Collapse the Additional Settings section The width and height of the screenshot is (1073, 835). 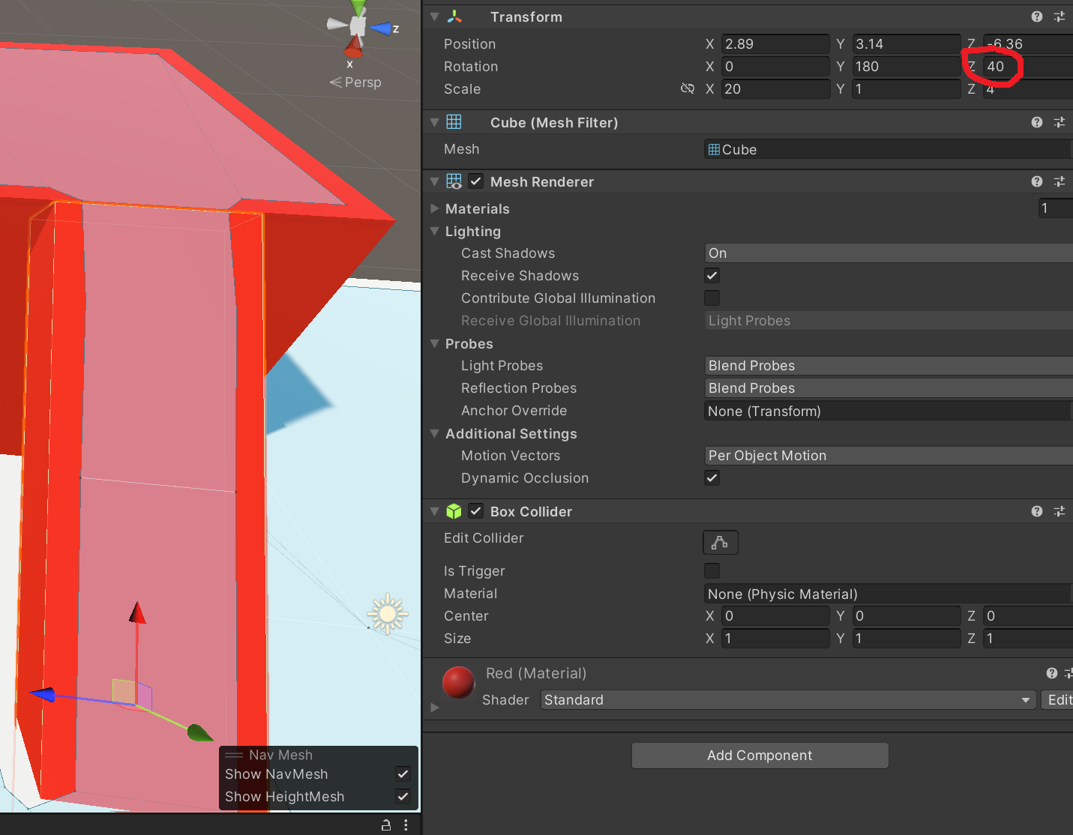[x=435, y=433]
